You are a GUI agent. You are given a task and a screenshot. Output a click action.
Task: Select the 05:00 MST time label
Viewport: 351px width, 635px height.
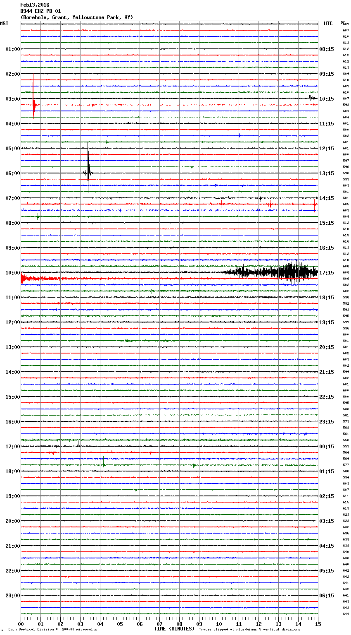pyautogui.click(x=12, y=149)
